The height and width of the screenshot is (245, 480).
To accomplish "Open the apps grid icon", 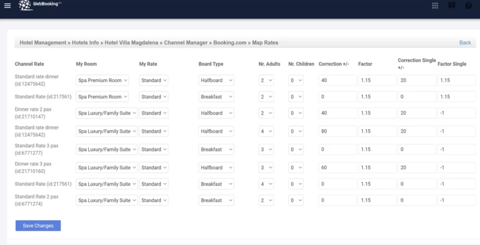I will [435, 6].
